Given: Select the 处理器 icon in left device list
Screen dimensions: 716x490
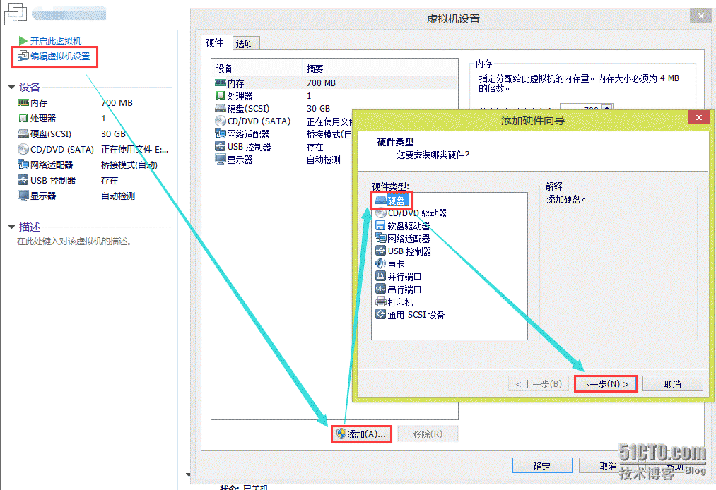Looking at the screenshot, I should 23,118.
